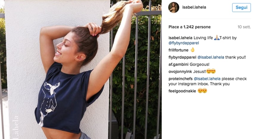
Task: Open the af.gambini commenter profile
Action: tap(178, 64)
